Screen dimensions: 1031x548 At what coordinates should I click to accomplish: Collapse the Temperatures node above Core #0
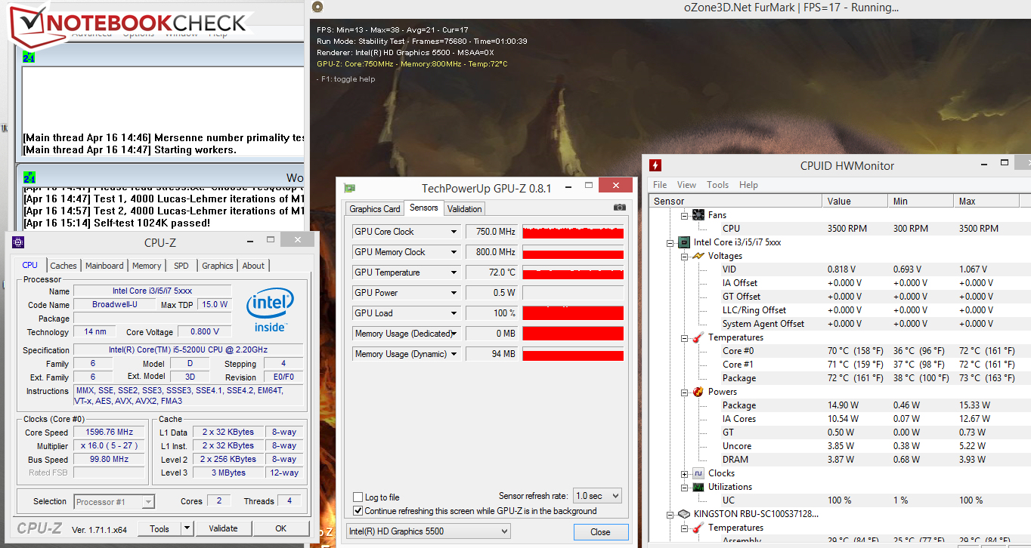click(x=684, y=337)
